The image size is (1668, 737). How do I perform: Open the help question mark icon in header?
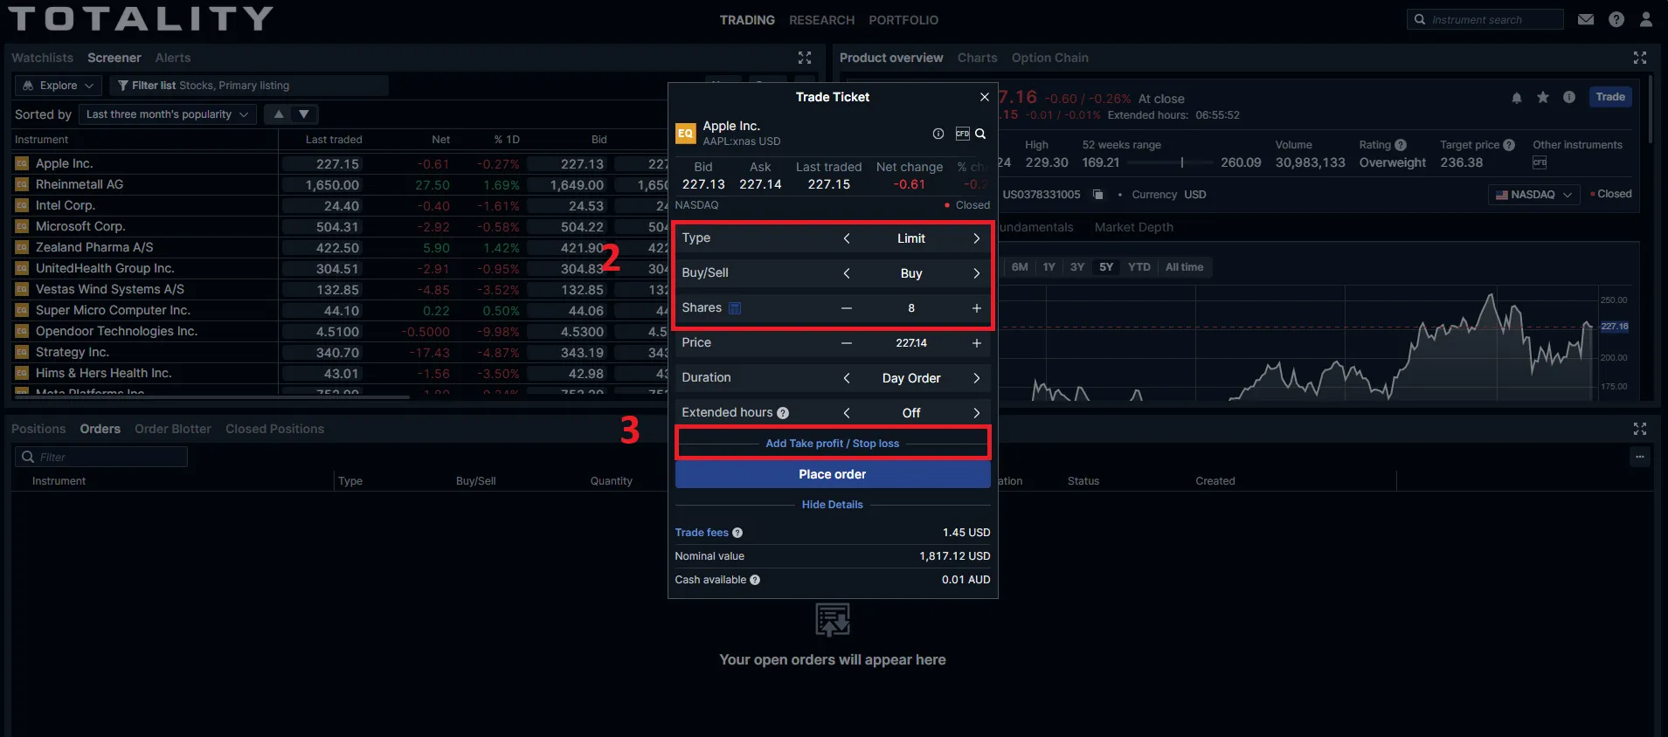click(1616, 19)
